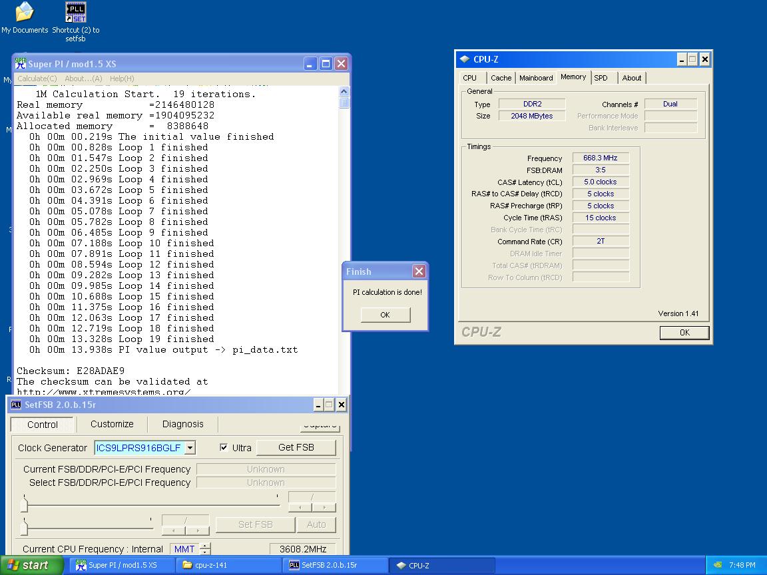The height and width of the screenshot is (575, 767).
Task: Switch to Cache tab in CPU-Z
Action: pyautogui.click(x=501, y=78)
